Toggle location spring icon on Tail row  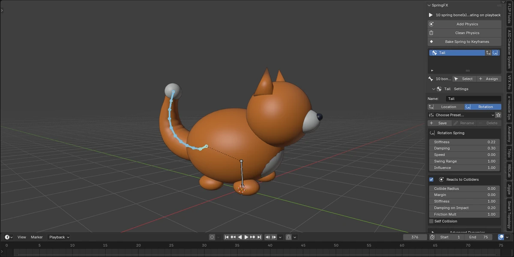[488, 53]
